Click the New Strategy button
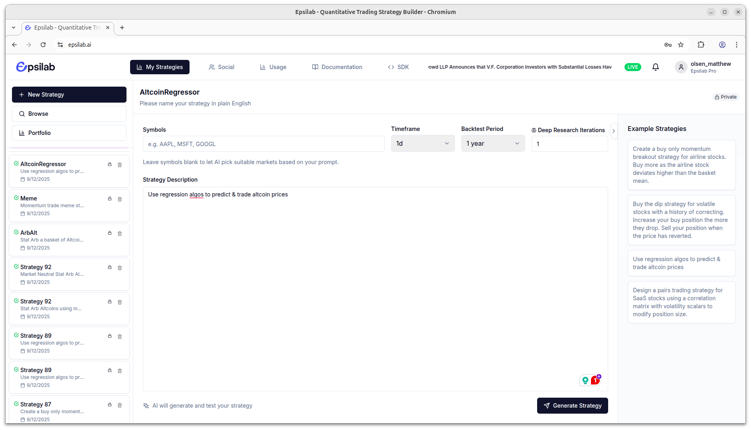This screenshot has width=751, height=430. (x=69, y=95)
